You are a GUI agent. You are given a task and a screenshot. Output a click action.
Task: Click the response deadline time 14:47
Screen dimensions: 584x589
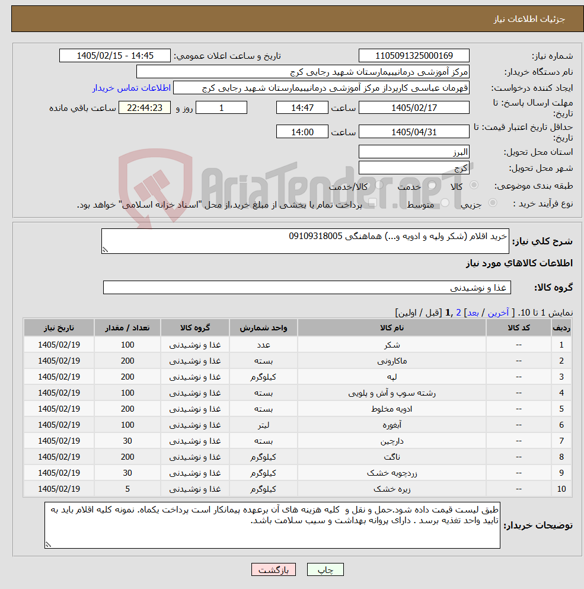pyautogui.click(x=302, y=107)
